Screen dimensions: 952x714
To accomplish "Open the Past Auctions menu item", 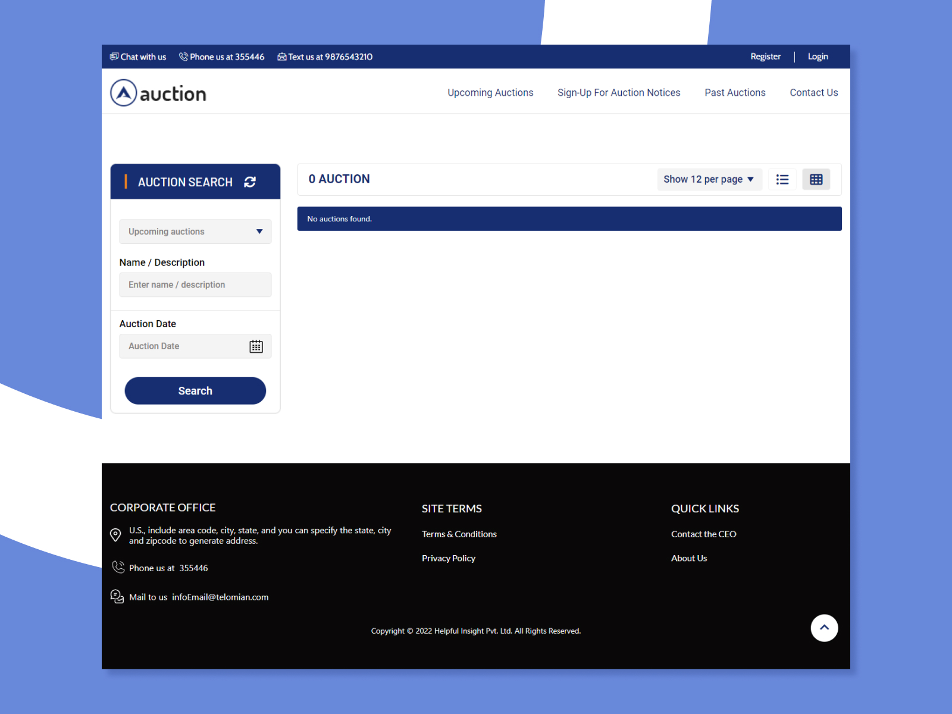I will coord(735,93).
